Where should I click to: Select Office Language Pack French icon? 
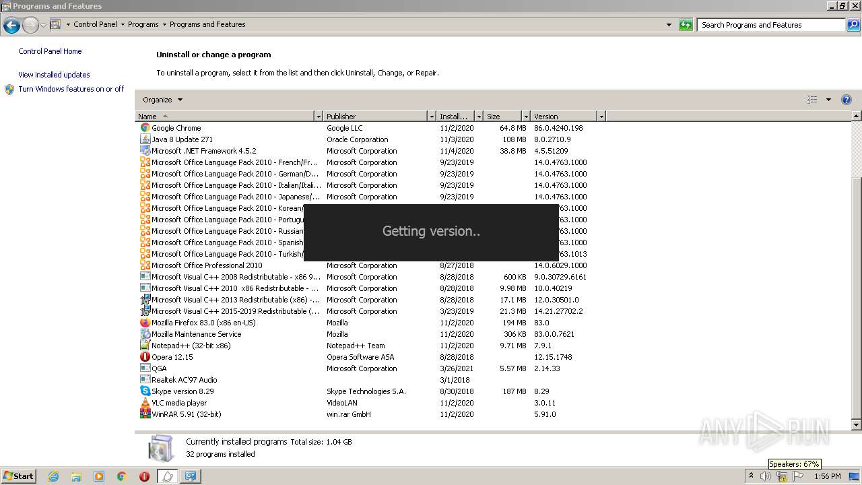tap(145, 162)
